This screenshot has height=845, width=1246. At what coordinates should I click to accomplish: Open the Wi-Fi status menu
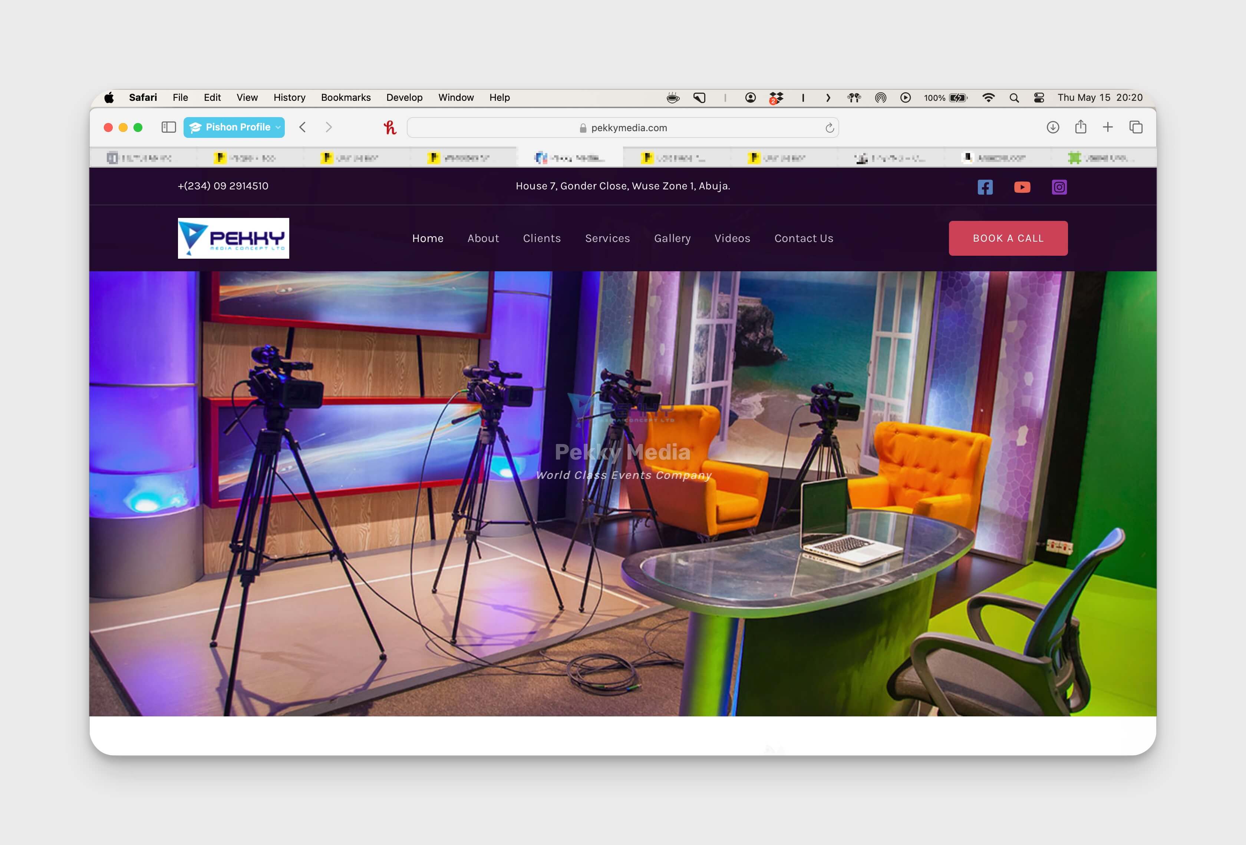click(988, 97)
